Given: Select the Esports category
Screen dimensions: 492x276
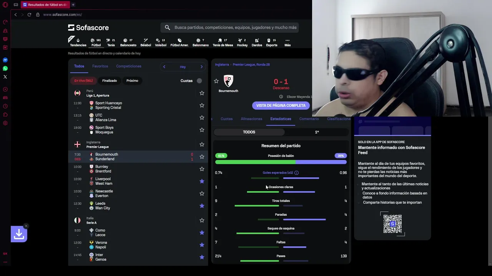Looking at the screenshot, I should click(272, 43).
